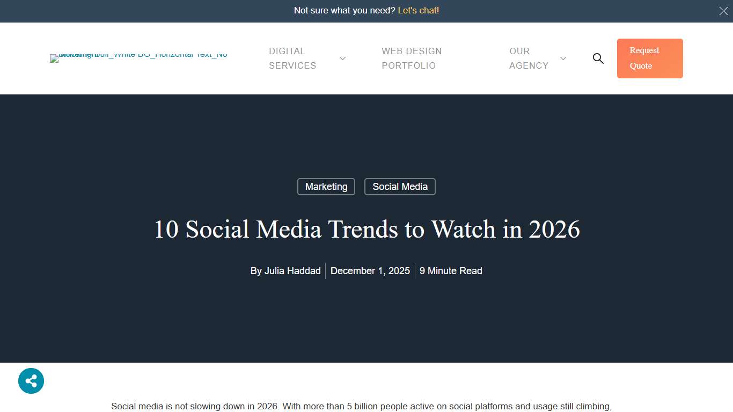Screen dimensions: 733x412
Task: Click the magnifying glass next to navigation
Action: pos(598,58)
